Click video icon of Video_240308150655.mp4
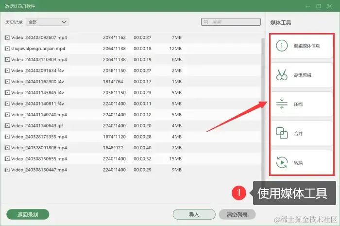 coord(7,159)
